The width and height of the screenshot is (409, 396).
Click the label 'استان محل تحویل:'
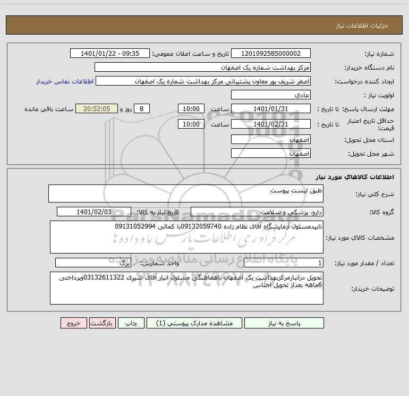369,140
